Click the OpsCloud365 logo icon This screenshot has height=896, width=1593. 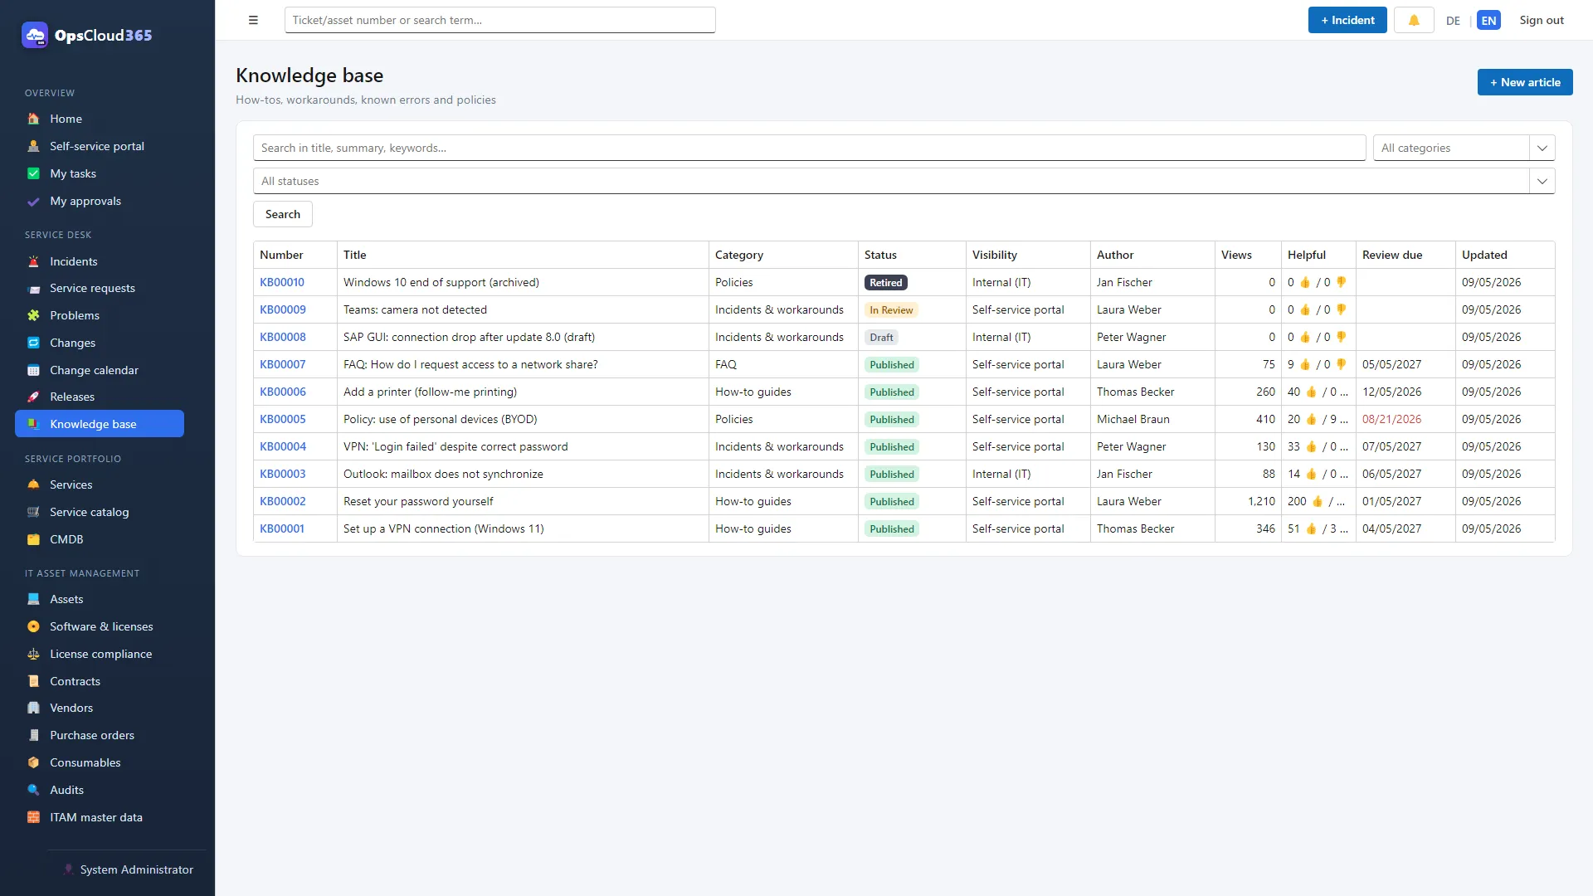tap(35, 35)
